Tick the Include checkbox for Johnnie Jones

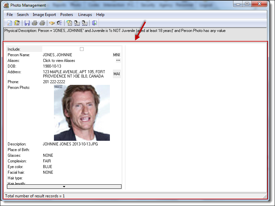pyautogui.click(x=82, y=49)
